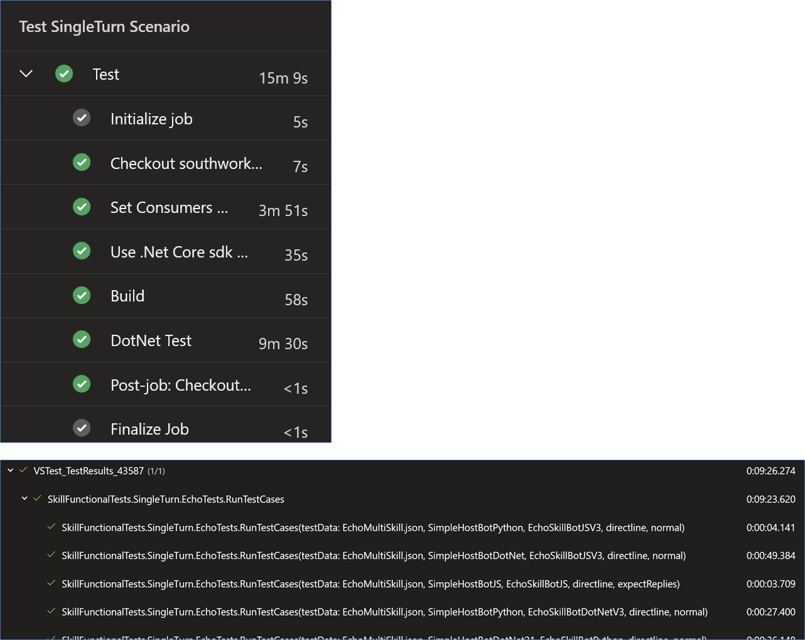Select the SimpleHostBotJS expectReplies test case
Screen dimensions: 805x640
[370, 583]
